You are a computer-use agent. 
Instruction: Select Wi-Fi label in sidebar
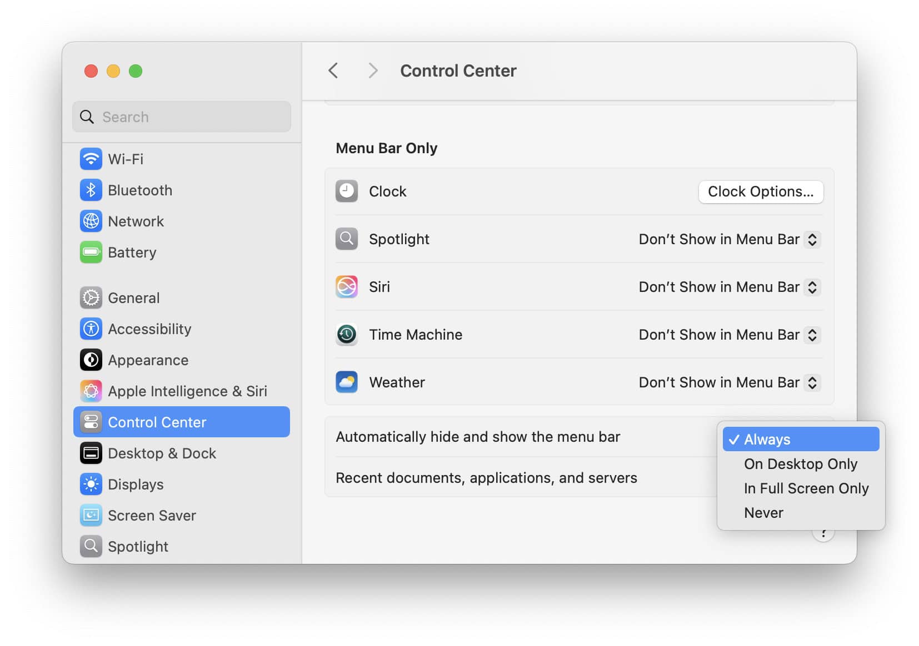126,159
